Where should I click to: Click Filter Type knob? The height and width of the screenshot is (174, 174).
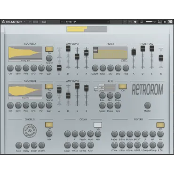pos(126,68)
